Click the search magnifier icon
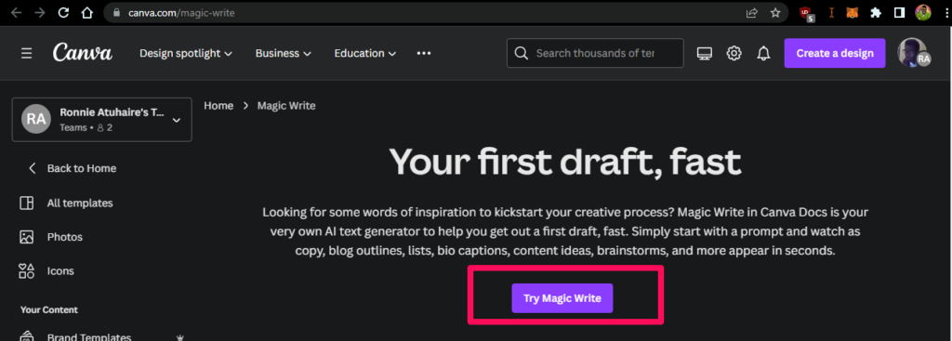Viewport: 952px width, 341px height. (x=521, y=53)
